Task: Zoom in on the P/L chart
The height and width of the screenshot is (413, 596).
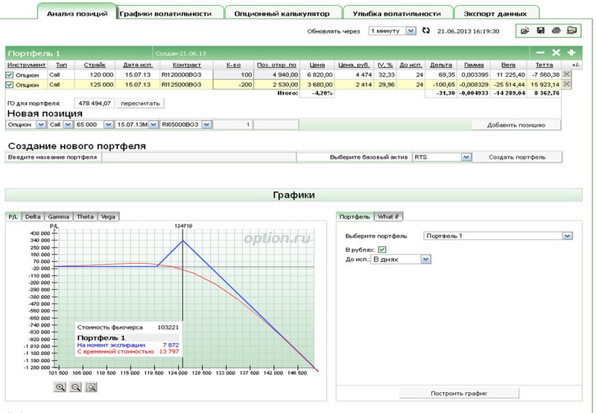Action: 59,387
